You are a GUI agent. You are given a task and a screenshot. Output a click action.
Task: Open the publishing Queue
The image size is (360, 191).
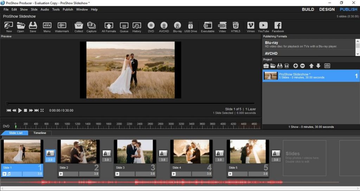click(x=124, y=27)
